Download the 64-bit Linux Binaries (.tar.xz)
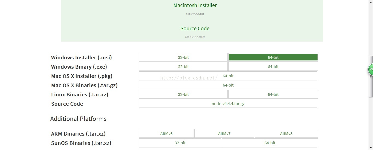The height and width of the screenshot is (150, 373). coord(273,94)
